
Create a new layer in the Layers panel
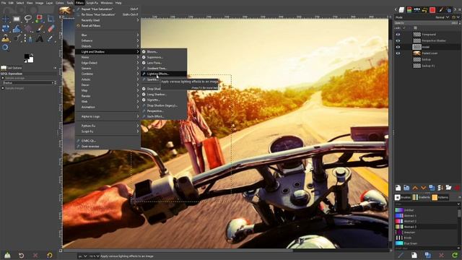coord(398,188)
